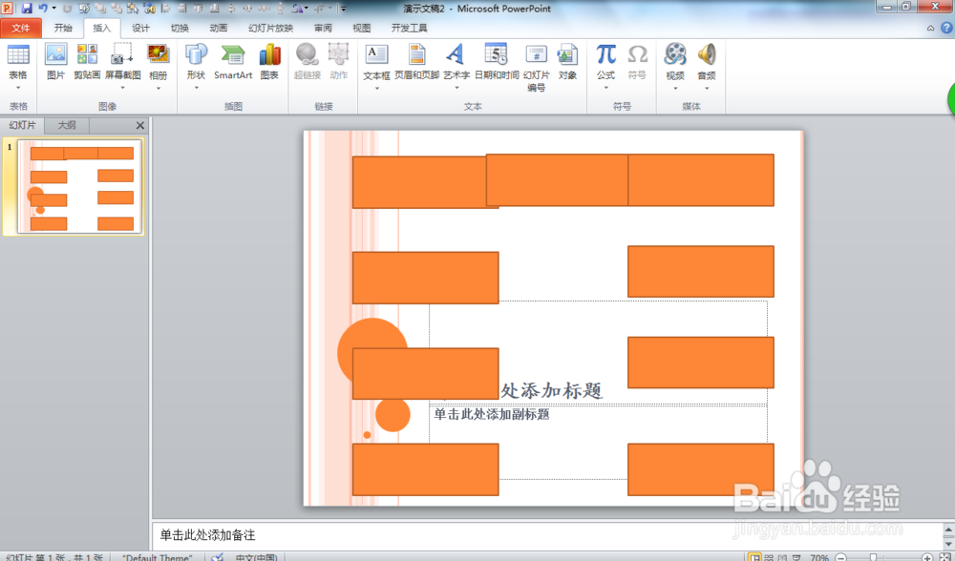Viewport: 955px width, 561px height.
Task: Click the 中文(中国) language indicator
Action: (256, 557)
